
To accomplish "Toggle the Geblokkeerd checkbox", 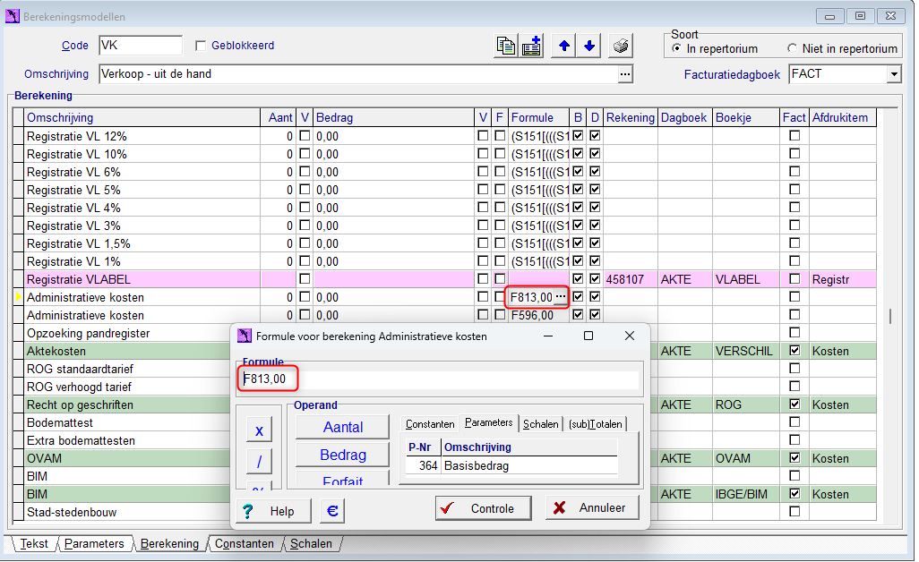I will [201, 46].
